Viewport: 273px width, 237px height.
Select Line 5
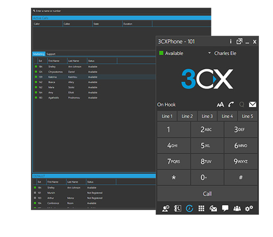coord(247,116)
